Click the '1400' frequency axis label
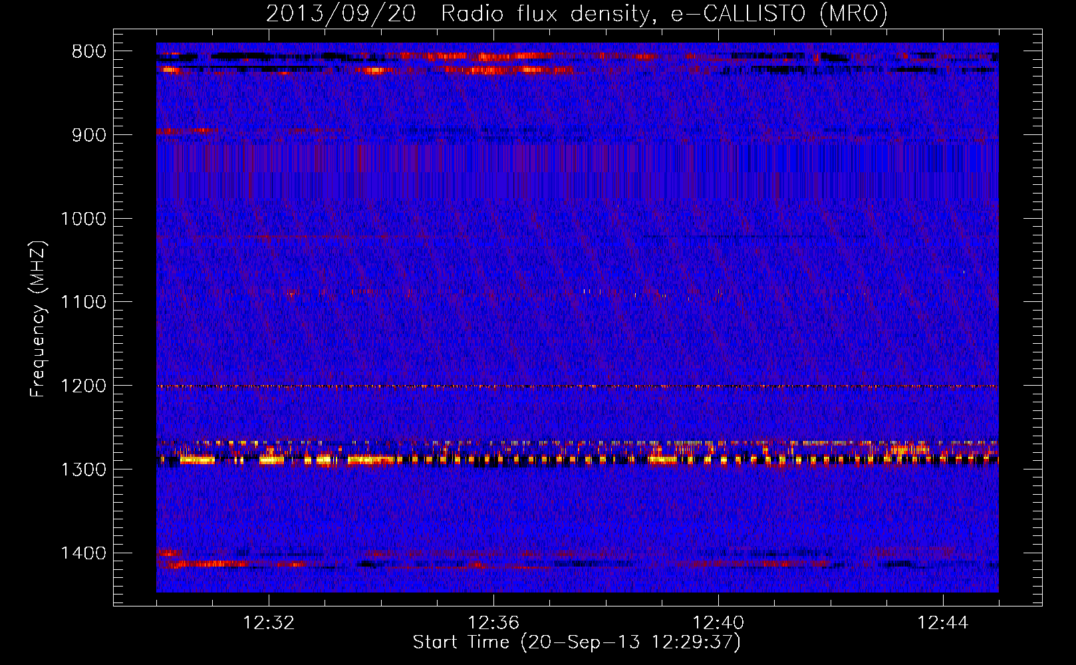Image resolution: width=1076 pixels, height=665 pixels. pos(83,553)
